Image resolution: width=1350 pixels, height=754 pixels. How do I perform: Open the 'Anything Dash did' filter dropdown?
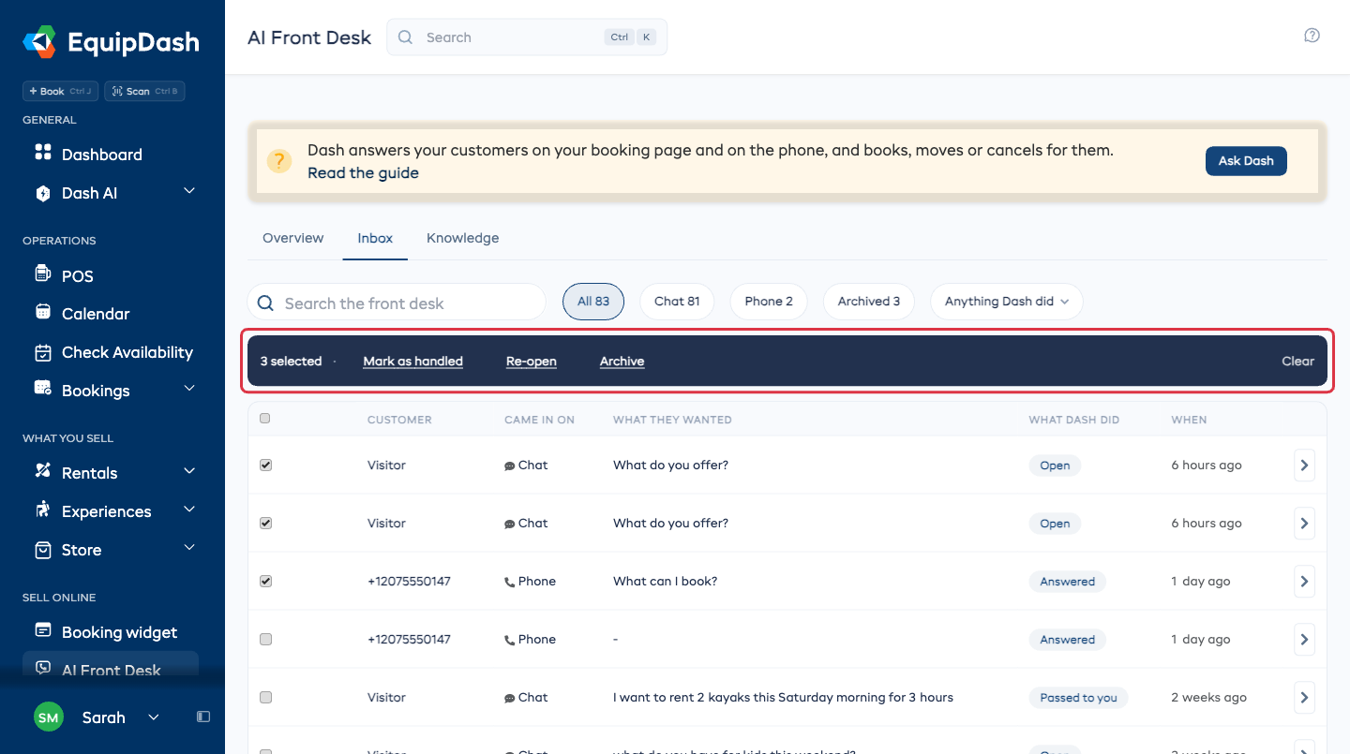[x=1006, y=302]
